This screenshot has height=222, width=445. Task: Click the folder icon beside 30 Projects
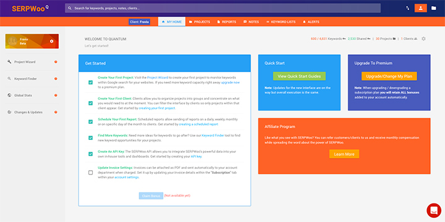pos(394,39)
